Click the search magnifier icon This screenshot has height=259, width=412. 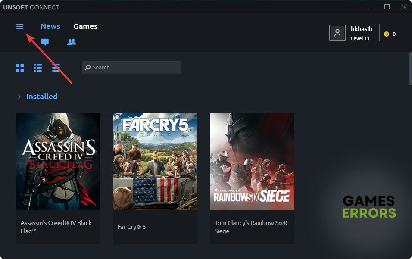(x=88, y=67)
